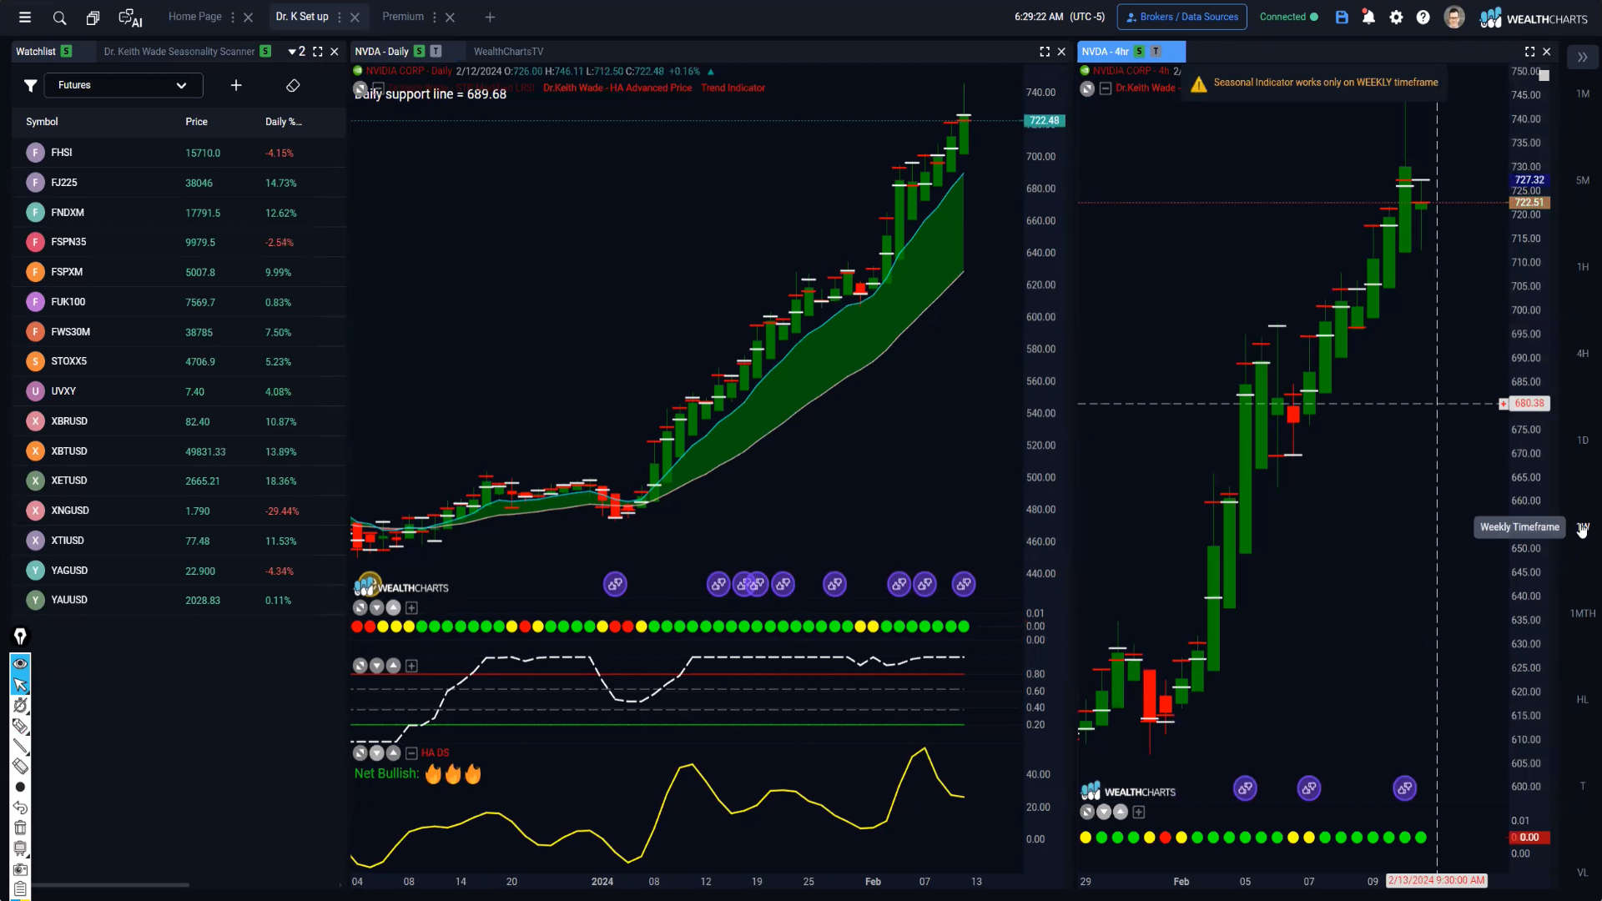Image resolution: width=1602 pixels, height=901 pixels.
Task: Click the watchlist filter funnel icon
Action: [x=30, y=85]
